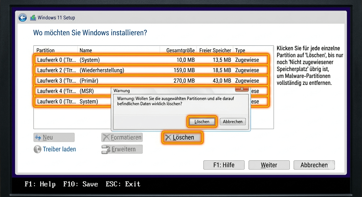Select the Laufwerk 3 partition entry
This screenshot has width=362, height=197.
[x=151, y=81]
